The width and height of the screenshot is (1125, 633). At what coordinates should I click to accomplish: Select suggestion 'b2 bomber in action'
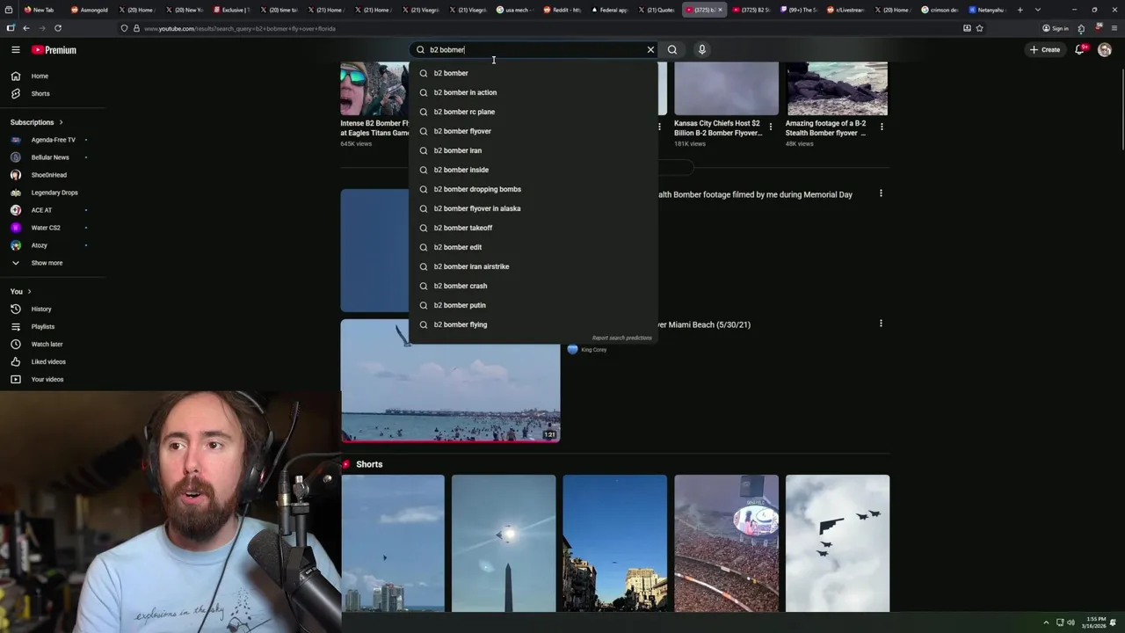533,92
